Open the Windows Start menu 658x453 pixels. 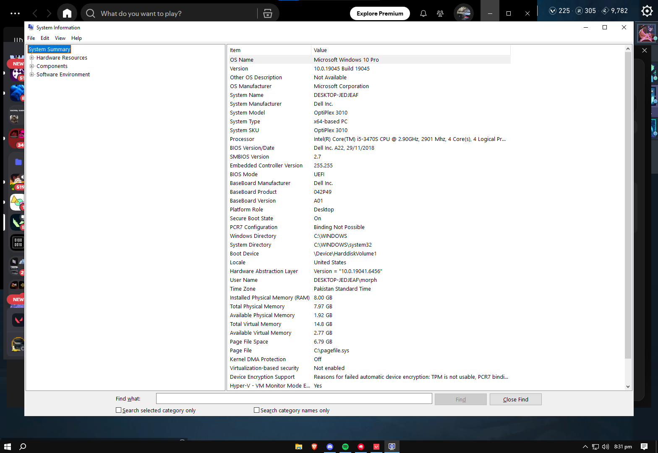pyautogui.click(x=7, y=447)
